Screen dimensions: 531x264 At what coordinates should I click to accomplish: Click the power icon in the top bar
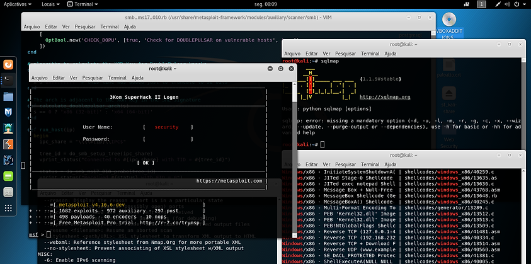point(517,4)
